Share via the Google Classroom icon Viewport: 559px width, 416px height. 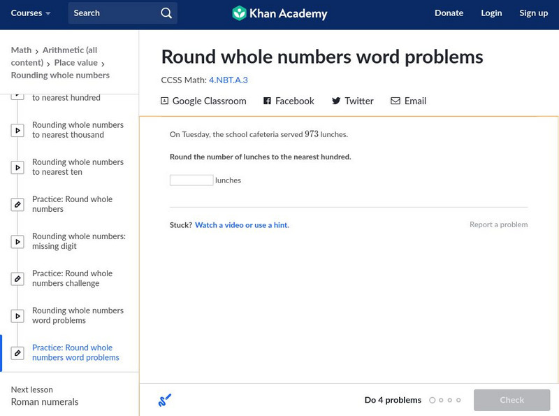click(x=165, y=101)
